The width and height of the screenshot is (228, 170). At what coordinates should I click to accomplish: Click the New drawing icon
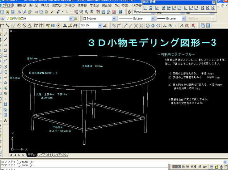click(x=2, y=12)
